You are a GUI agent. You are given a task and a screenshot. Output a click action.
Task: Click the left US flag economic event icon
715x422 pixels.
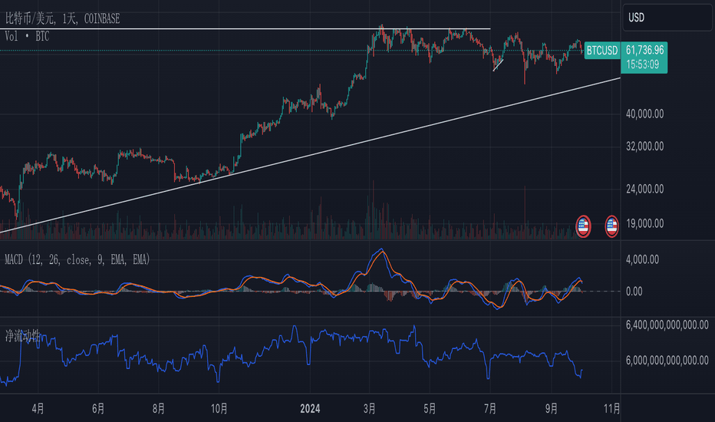point(583,226)
